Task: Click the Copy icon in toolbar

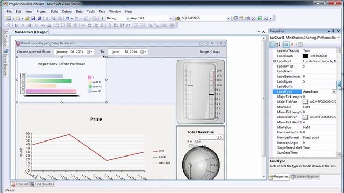Action: tap(53, 18)
